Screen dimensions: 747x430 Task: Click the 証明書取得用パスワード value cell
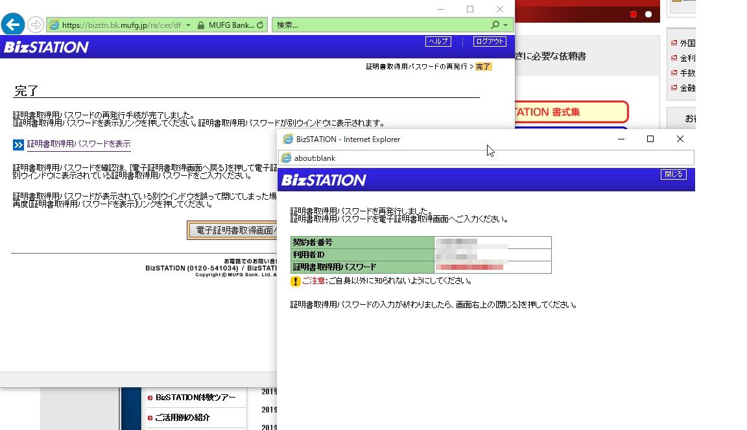(x=493, y=267)
